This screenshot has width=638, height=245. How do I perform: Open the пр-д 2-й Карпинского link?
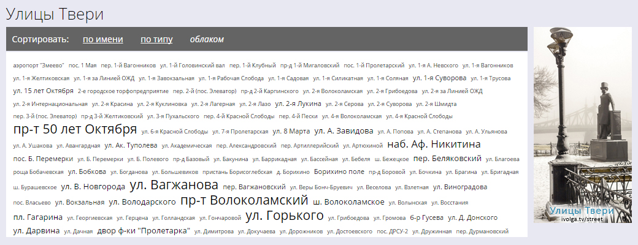[269, 91]
